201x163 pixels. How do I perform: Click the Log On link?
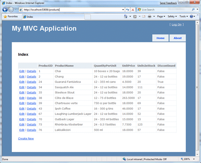[176, 25]
